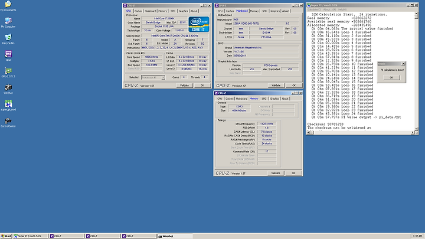The width and height of the screenshot is (425, 239).
Task: Click the clock showing 1:37 AM
Action: coord(417,236)
